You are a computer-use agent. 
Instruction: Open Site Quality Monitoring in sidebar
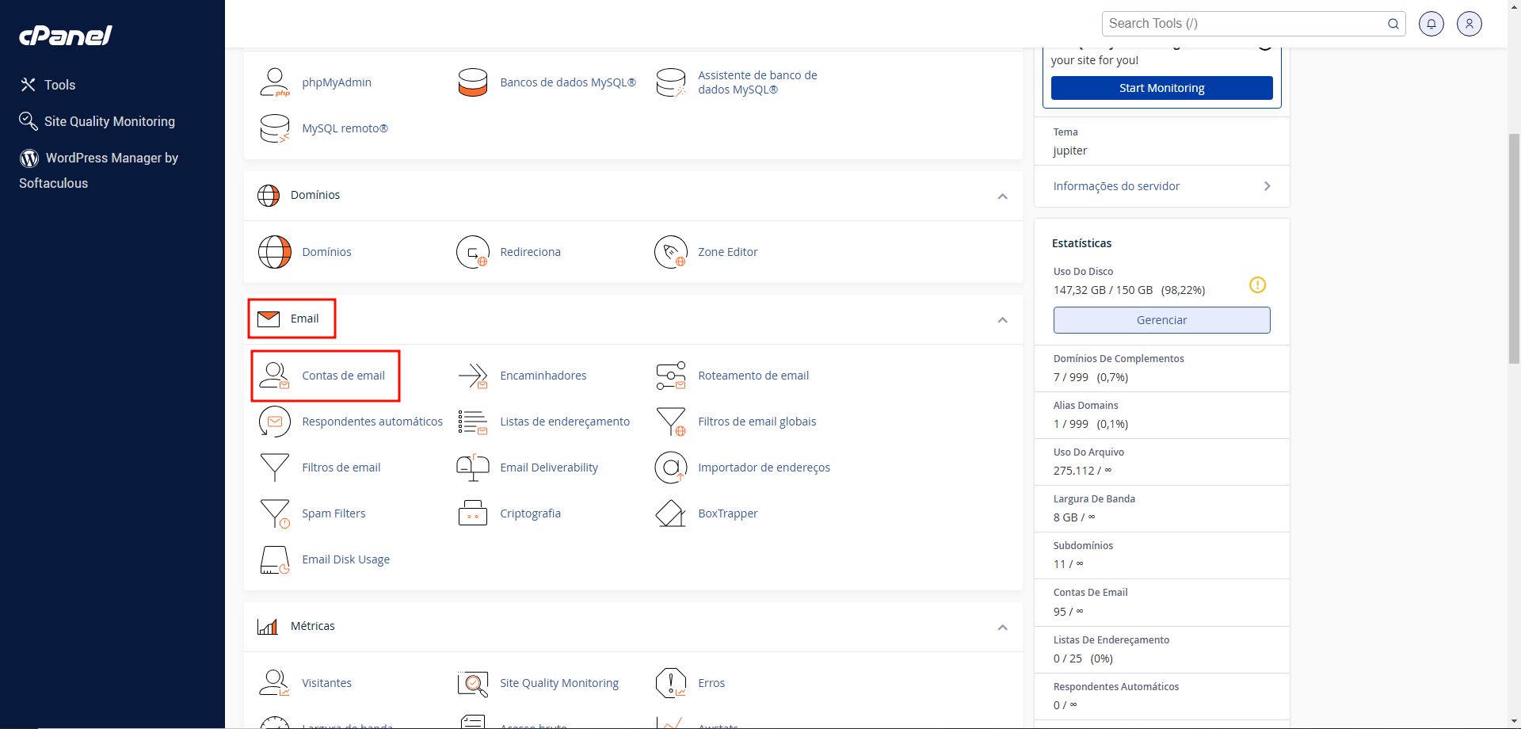tap(97, 121)
